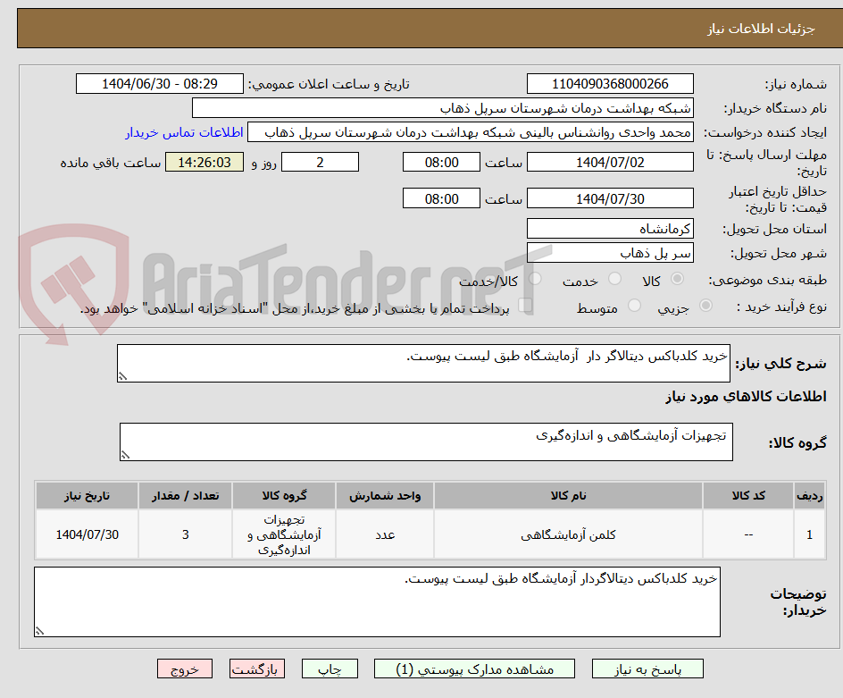The height and width of the screenshot is (698, 843).
Task: Click the شماره نیاز field showing 1104090368000266
Action: coord(610,83)
